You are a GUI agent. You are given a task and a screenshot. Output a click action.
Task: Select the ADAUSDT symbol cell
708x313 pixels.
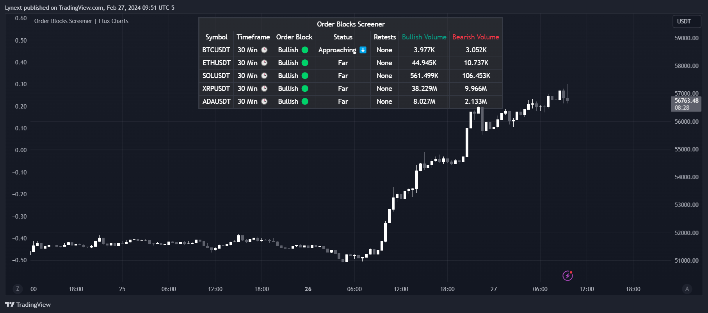[216, 101]
